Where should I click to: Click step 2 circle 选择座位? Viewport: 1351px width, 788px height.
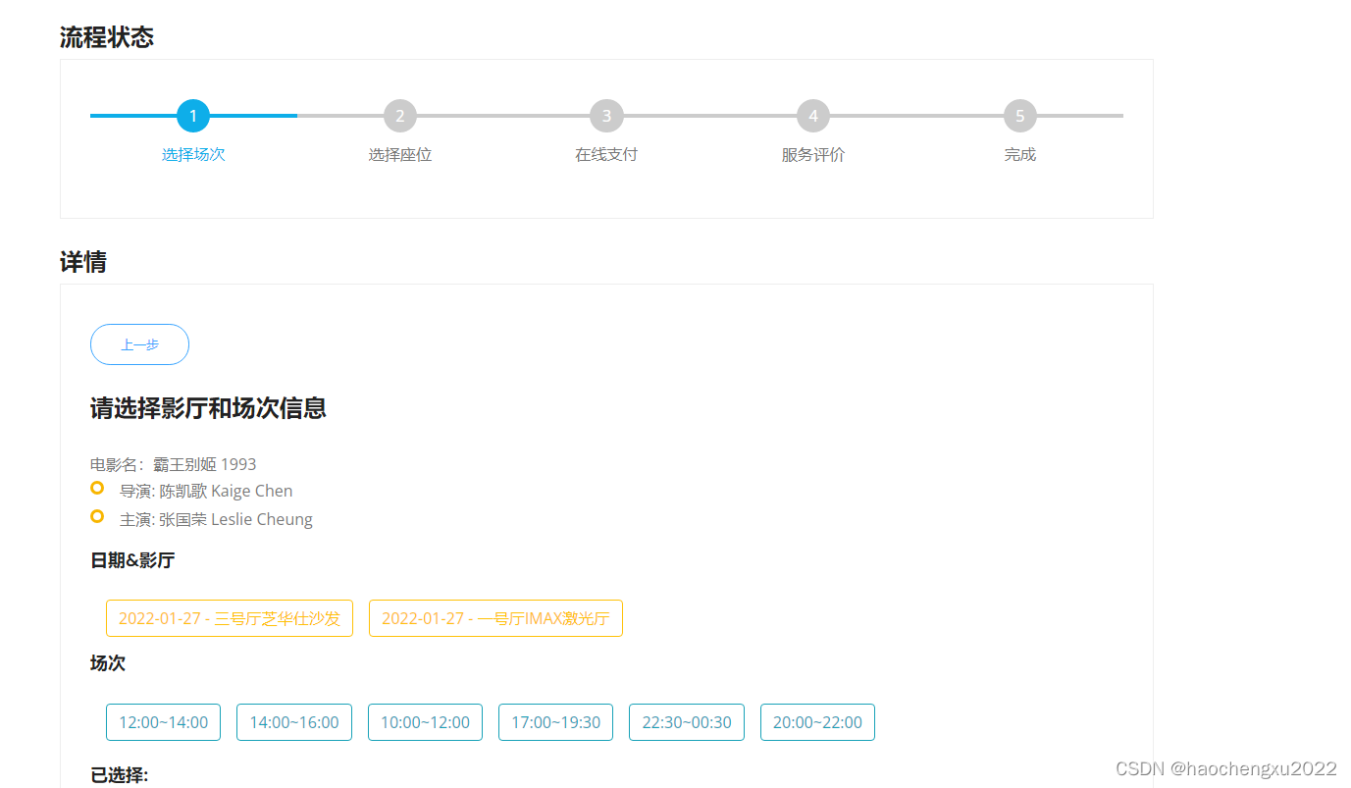tap(400, 116)
